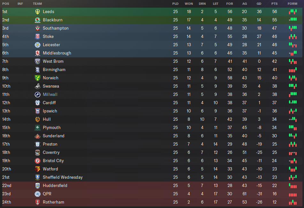Click the Watford club badge
The width and height of the screenshot is (304, 208).
coord(37,169)
